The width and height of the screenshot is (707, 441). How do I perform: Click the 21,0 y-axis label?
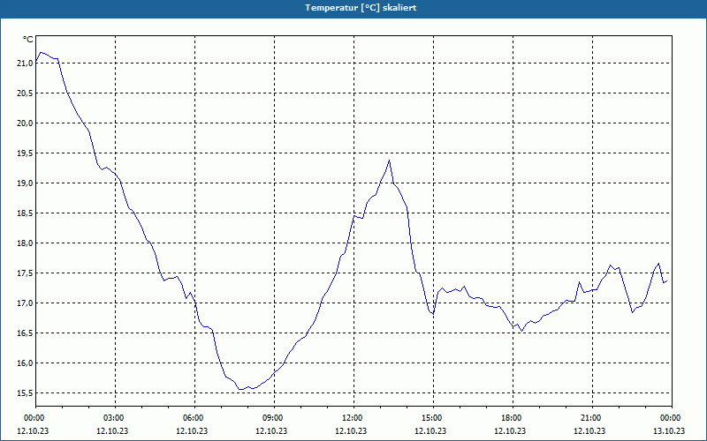[25, 64]
